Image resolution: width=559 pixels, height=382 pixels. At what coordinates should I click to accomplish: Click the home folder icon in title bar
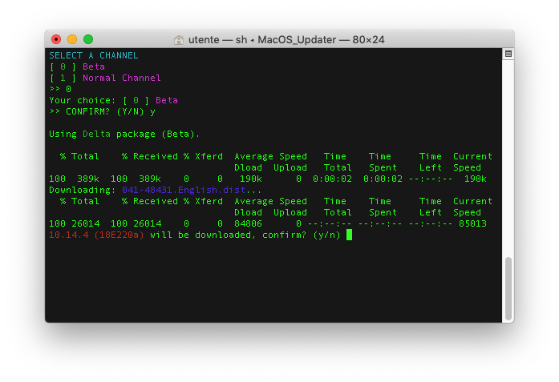[179, 40]
